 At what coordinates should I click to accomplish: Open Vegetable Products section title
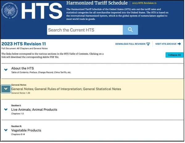point(26,130)
